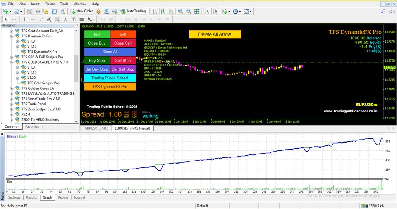Image resolution: width=397 pixels, height=209 pixels.
Task: Select the Vertical Line drawing tool
Action: pyautogui.click(x=24, y=19)
